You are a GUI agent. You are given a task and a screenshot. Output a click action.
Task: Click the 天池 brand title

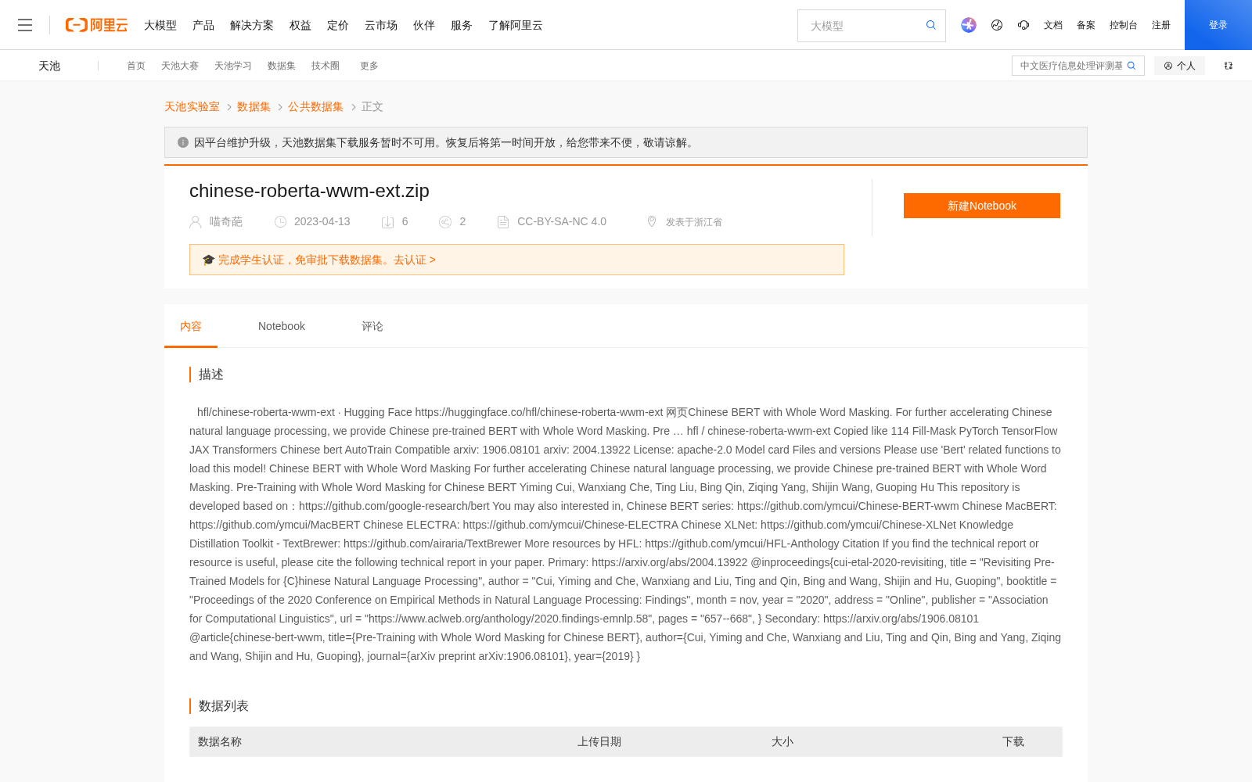point(49,66)
